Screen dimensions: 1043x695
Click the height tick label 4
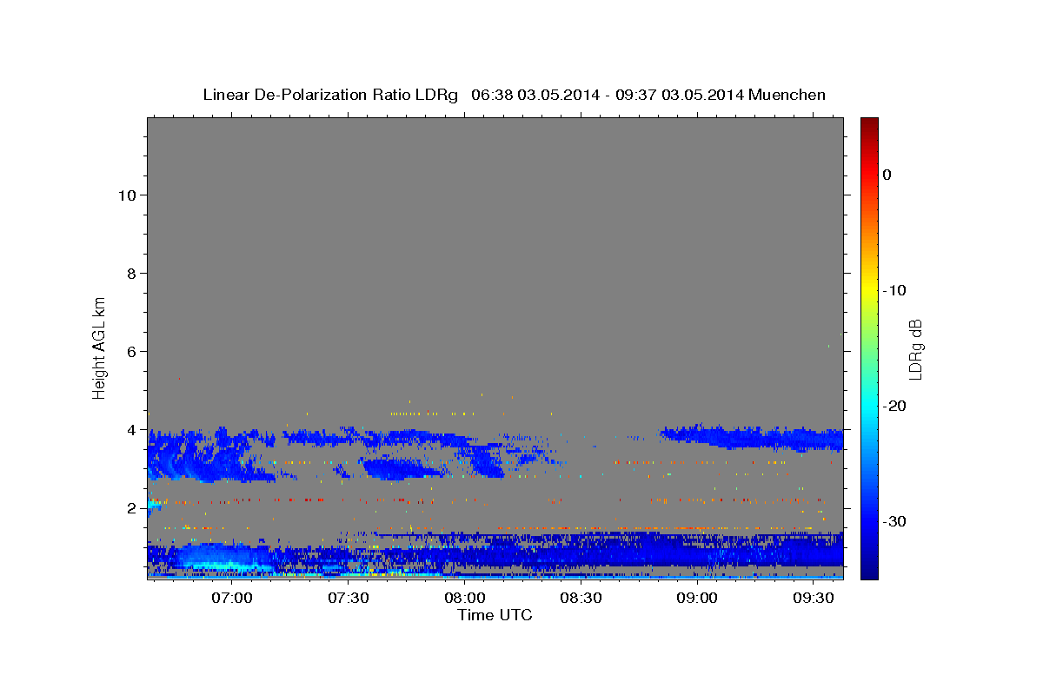[x=130, y=429]
